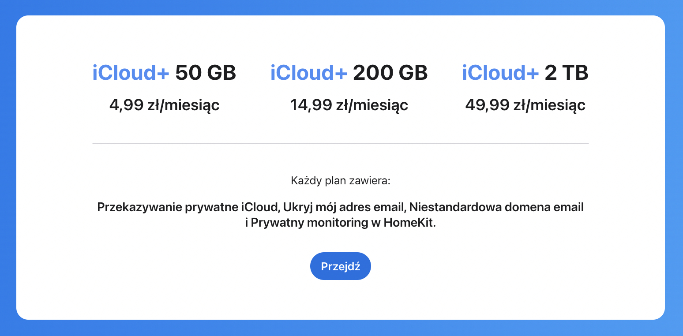Click the blue iCloud+ word beside 200 GB
Viewport: 683px width, 336px height.
(308, 73)
